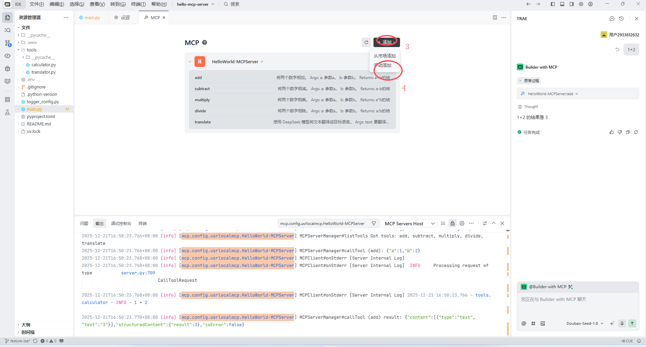Click the thumbs up feedback icon
This screenshot has width=646, height=347.
(x=611, y=132)
